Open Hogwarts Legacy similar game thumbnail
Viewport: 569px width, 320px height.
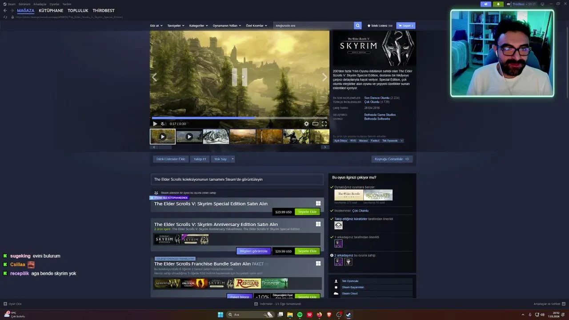[x=378, y=195]
